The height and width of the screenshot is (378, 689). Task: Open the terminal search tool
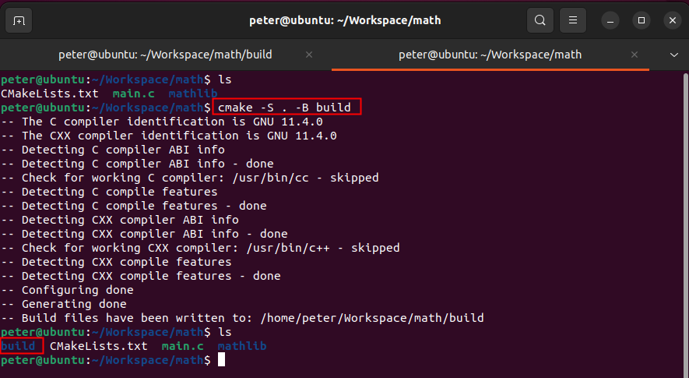539,20
